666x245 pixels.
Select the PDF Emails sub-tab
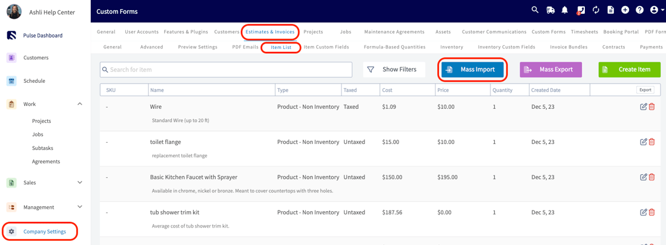pos(245,47)
